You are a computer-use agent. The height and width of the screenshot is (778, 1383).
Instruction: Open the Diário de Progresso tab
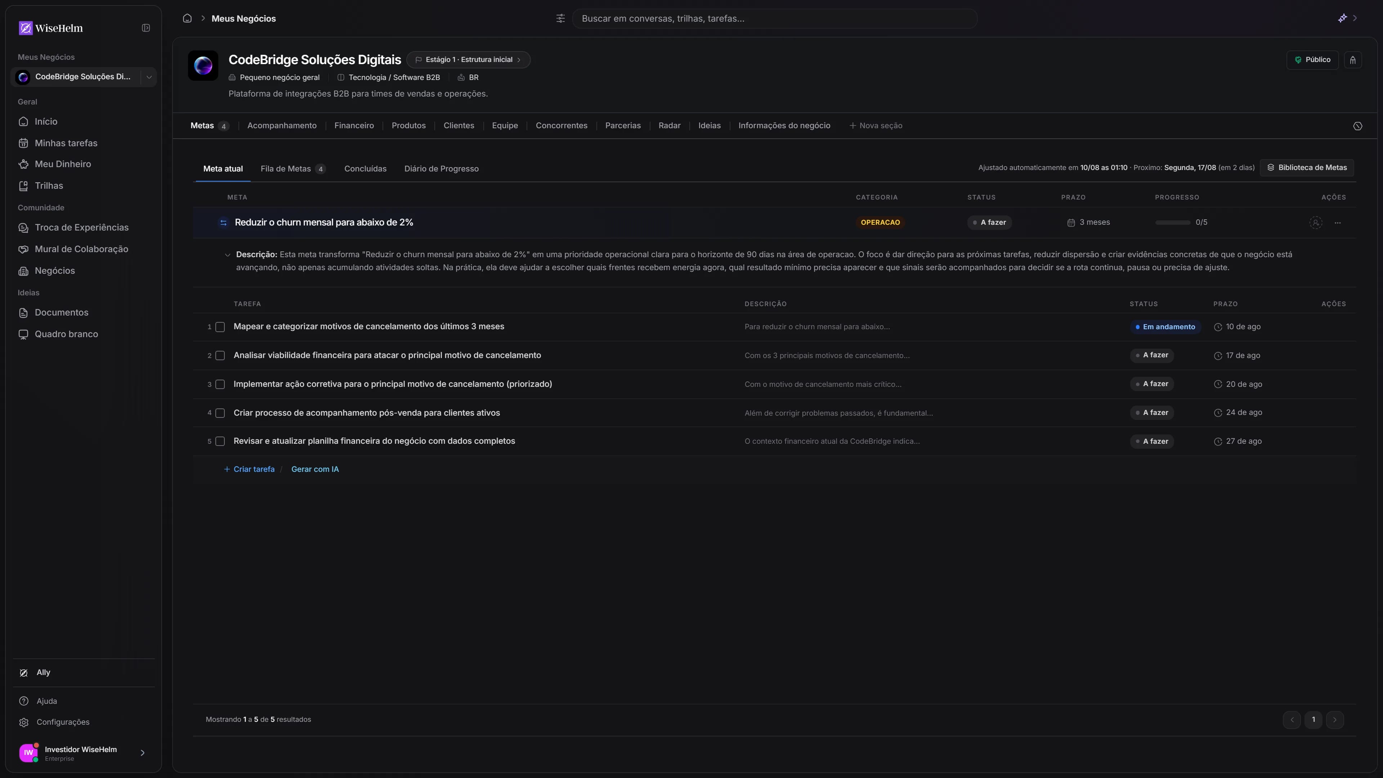(441, 169)
